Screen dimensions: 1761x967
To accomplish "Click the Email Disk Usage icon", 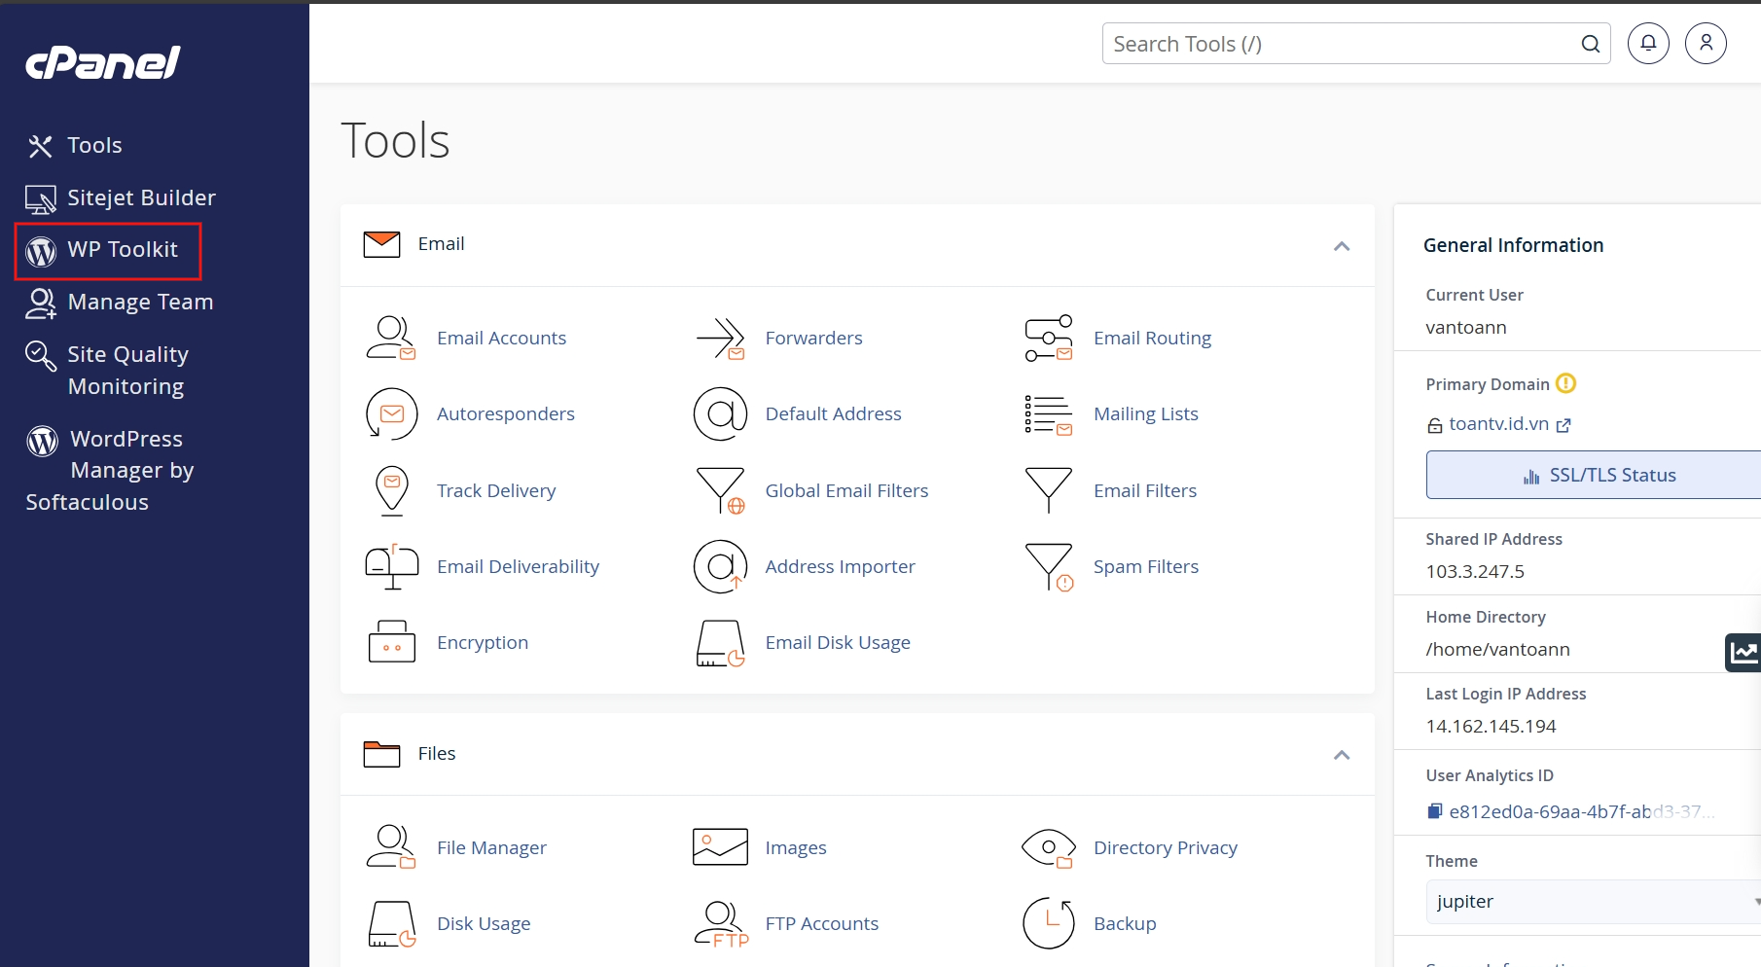I will pyautogui.click(x=720, y=643).
